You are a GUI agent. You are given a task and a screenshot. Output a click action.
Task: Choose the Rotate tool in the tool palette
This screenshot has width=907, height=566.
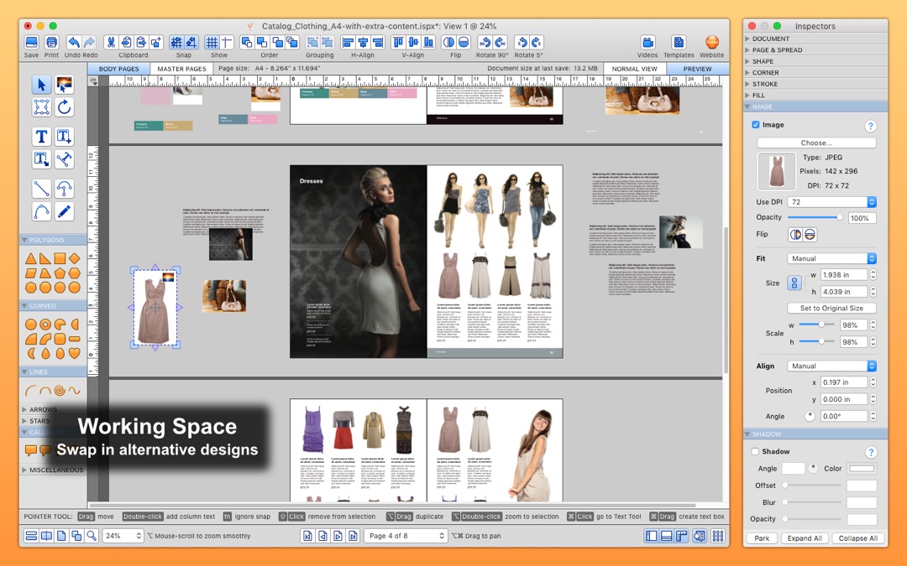tap(64, 107)
